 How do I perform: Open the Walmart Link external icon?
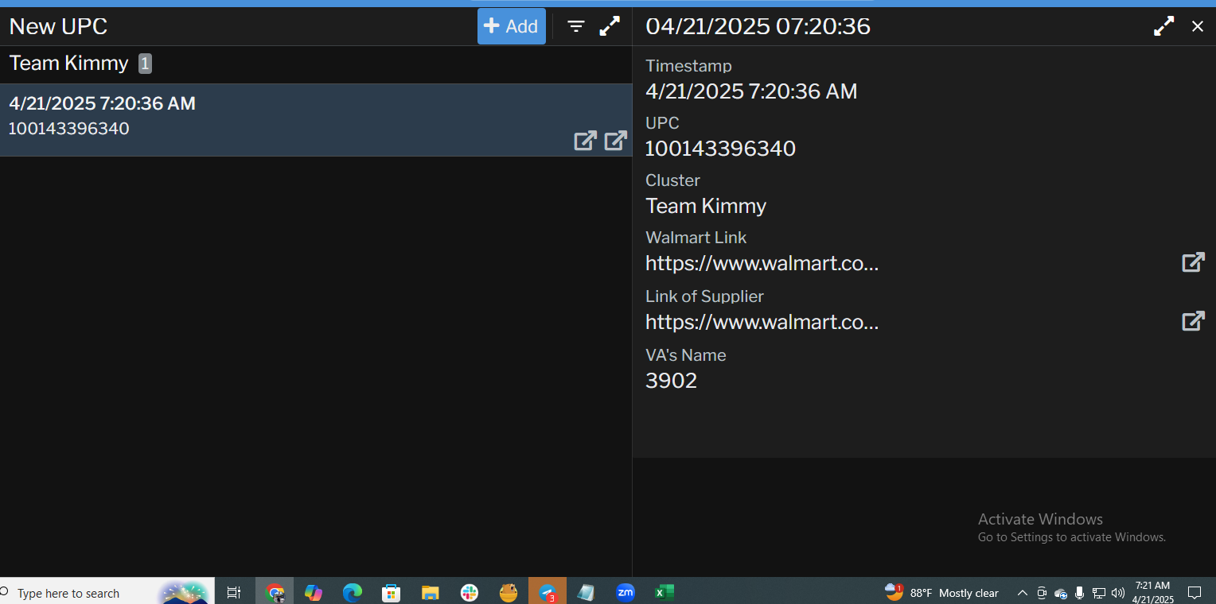pos(1193,262)
